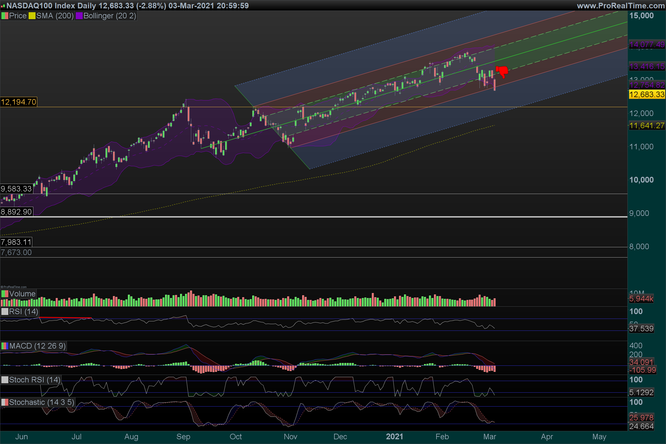Viewport: 666px width, 444px height.
Task: Click the MACD (12 26 9) panel label
Action: click(37, 346)
